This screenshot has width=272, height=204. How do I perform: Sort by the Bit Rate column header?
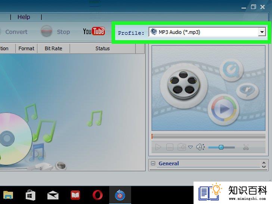click(53, 49)
